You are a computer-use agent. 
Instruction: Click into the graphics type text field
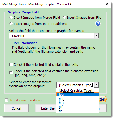pos(75,85)
